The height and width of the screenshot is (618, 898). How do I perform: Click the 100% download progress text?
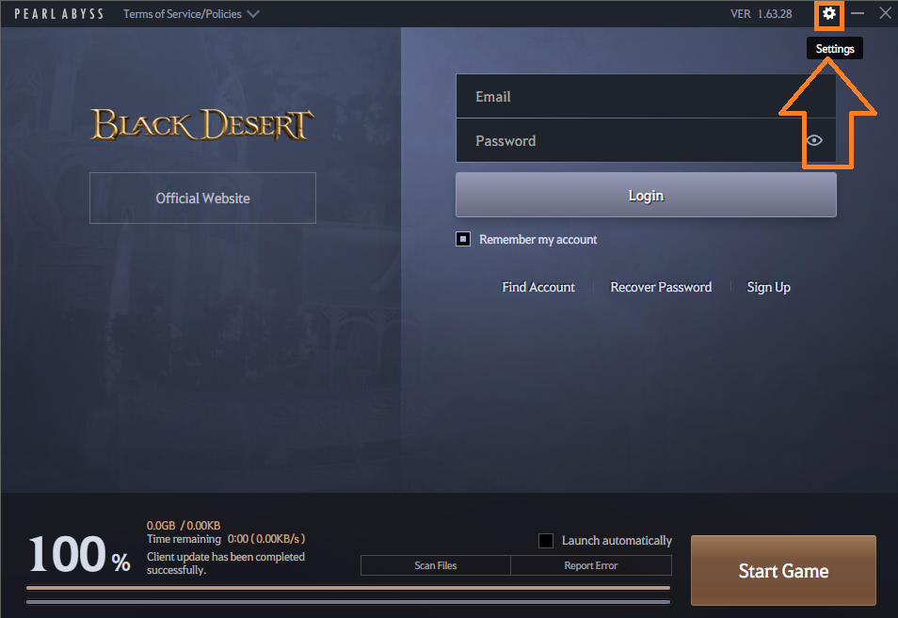click(80, 553)
